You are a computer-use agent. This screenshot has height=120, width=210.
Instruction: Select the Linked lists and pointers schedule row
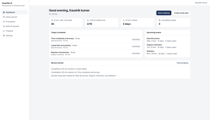click(96, 46)
